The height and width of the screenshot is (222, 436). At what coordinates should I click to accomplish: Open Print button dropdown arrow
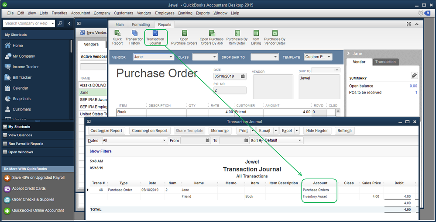click(253, 130)
